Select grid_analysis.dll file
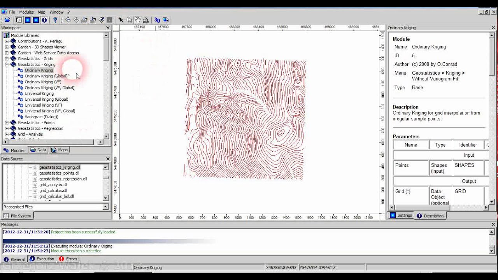The height and width of the screenshot is (280, 498). point(53,185)
